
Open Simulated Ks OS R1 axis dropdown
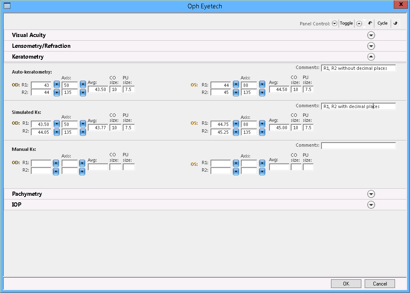262,124
